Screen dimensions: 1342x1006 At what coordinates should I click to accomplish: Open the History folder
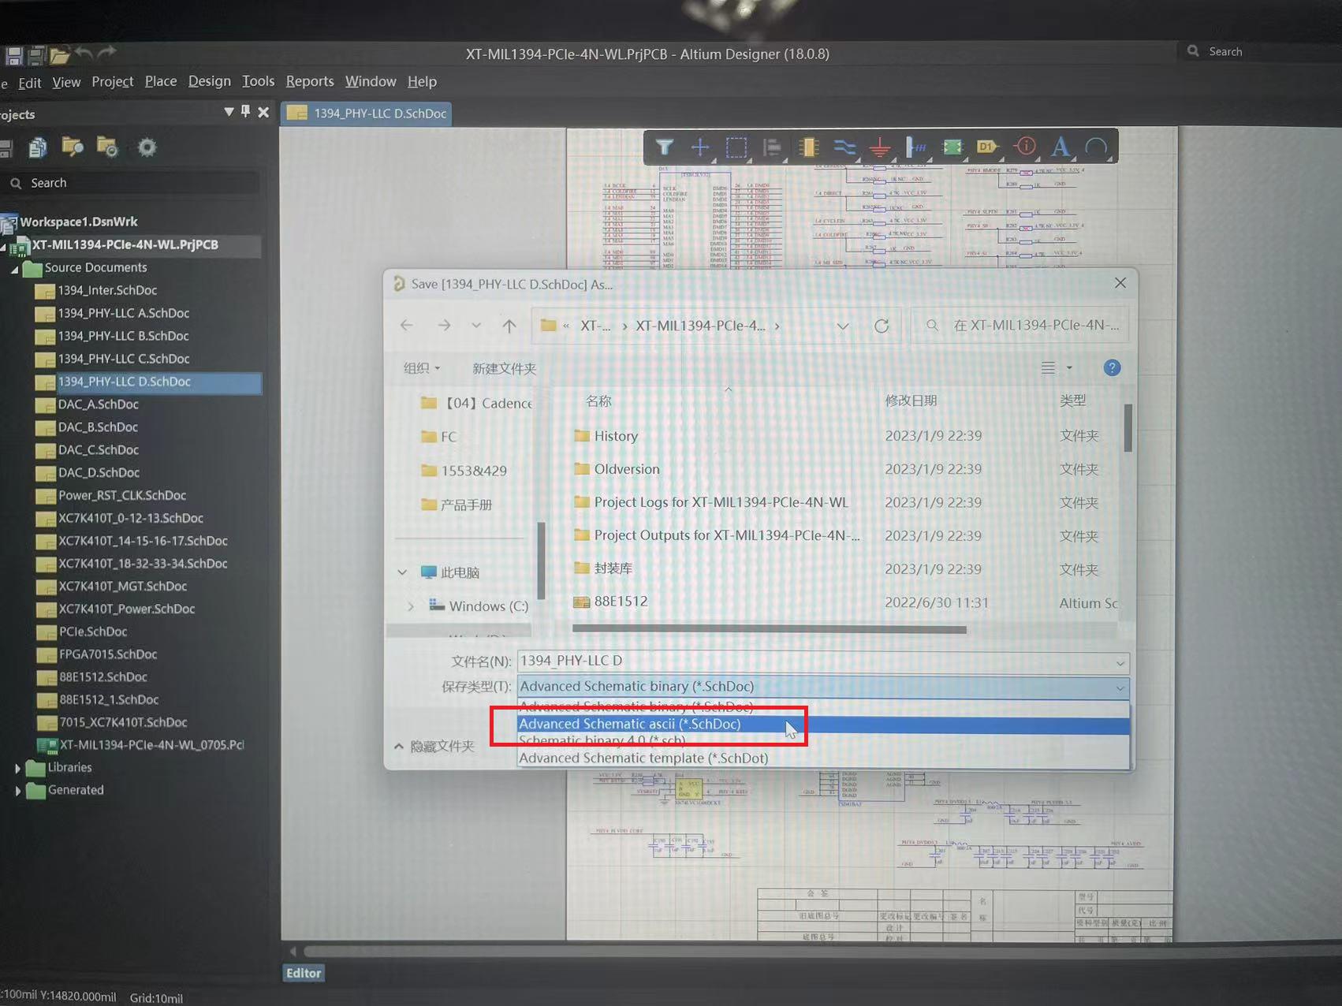point(616,435)
